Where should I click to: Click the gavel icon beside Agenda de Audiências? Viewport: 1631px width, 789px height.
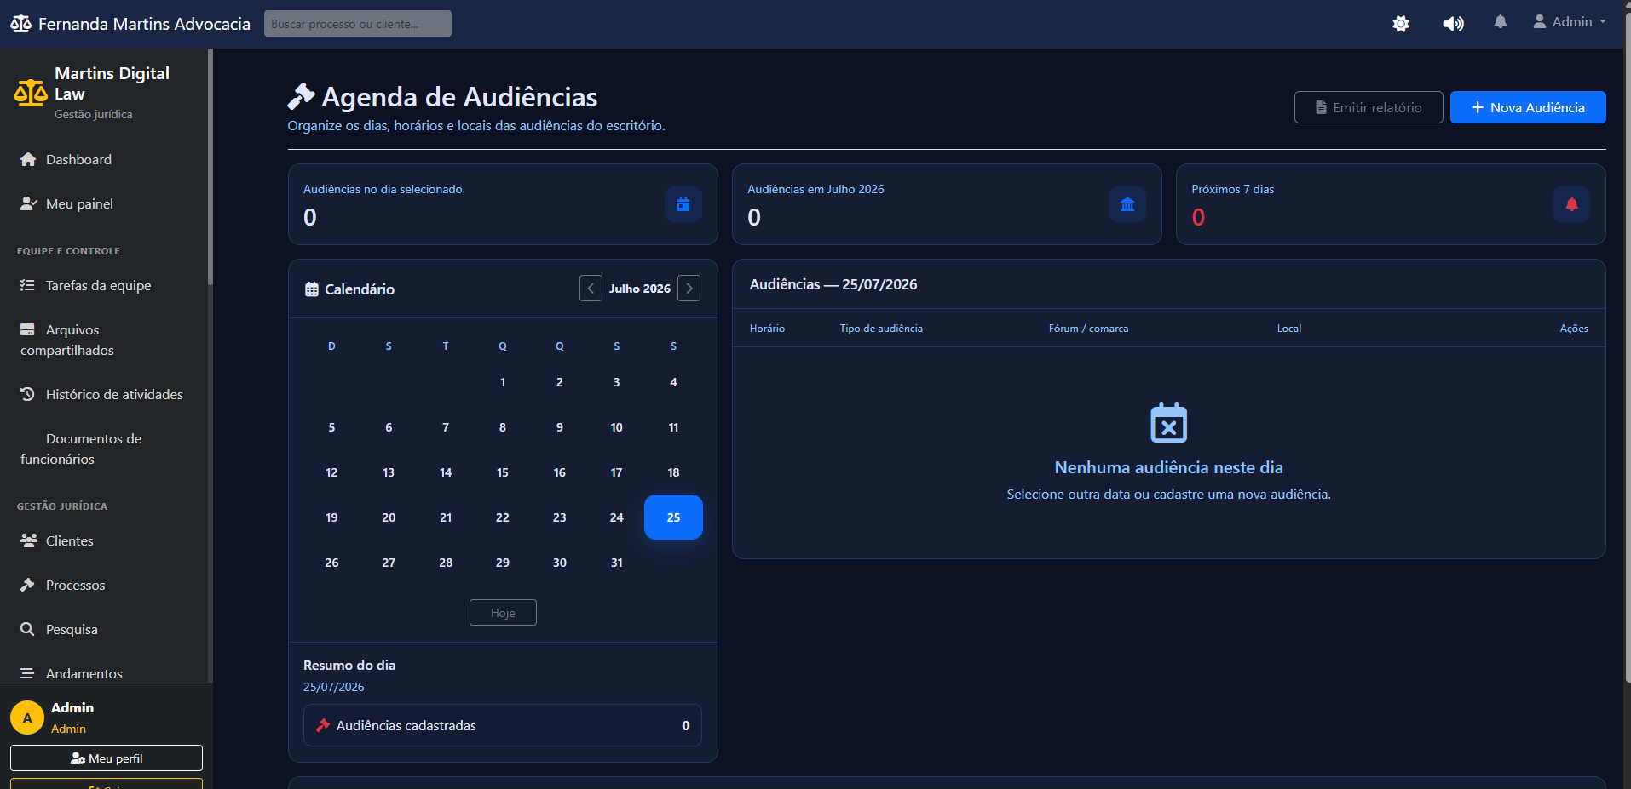click(301, 96)
